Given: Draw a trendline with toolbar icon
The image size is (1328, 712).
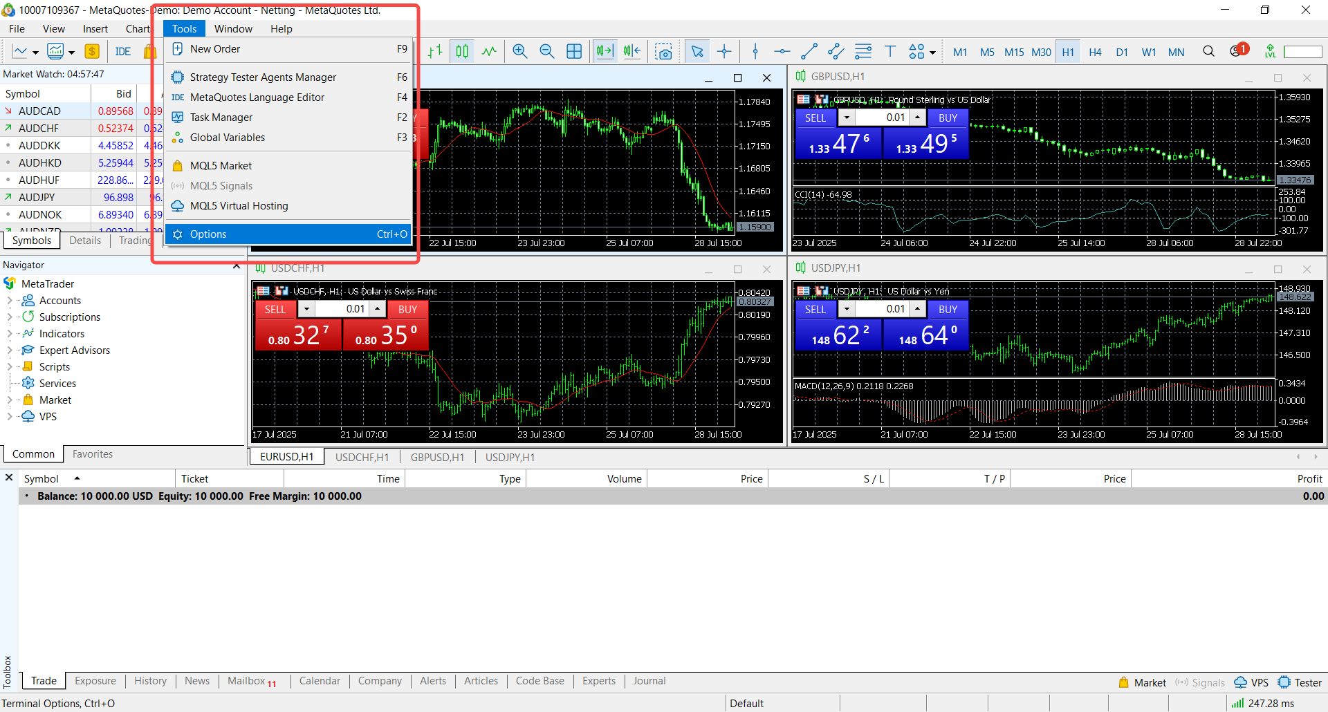Looking at the screenshot, I should 809,52.
